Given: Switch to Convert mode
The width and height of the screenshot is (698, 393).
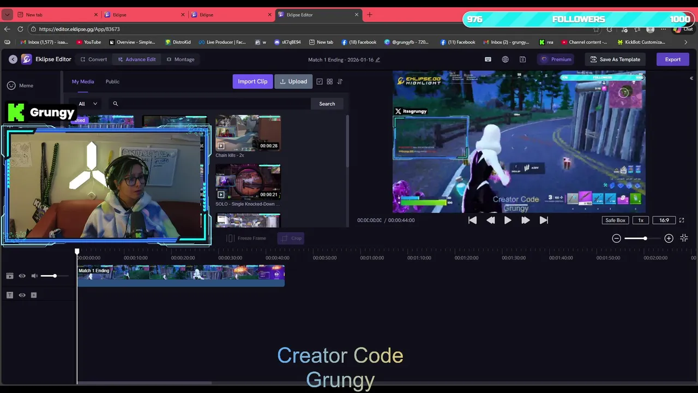Looking at the screenshot, I should tap(94, 59).
